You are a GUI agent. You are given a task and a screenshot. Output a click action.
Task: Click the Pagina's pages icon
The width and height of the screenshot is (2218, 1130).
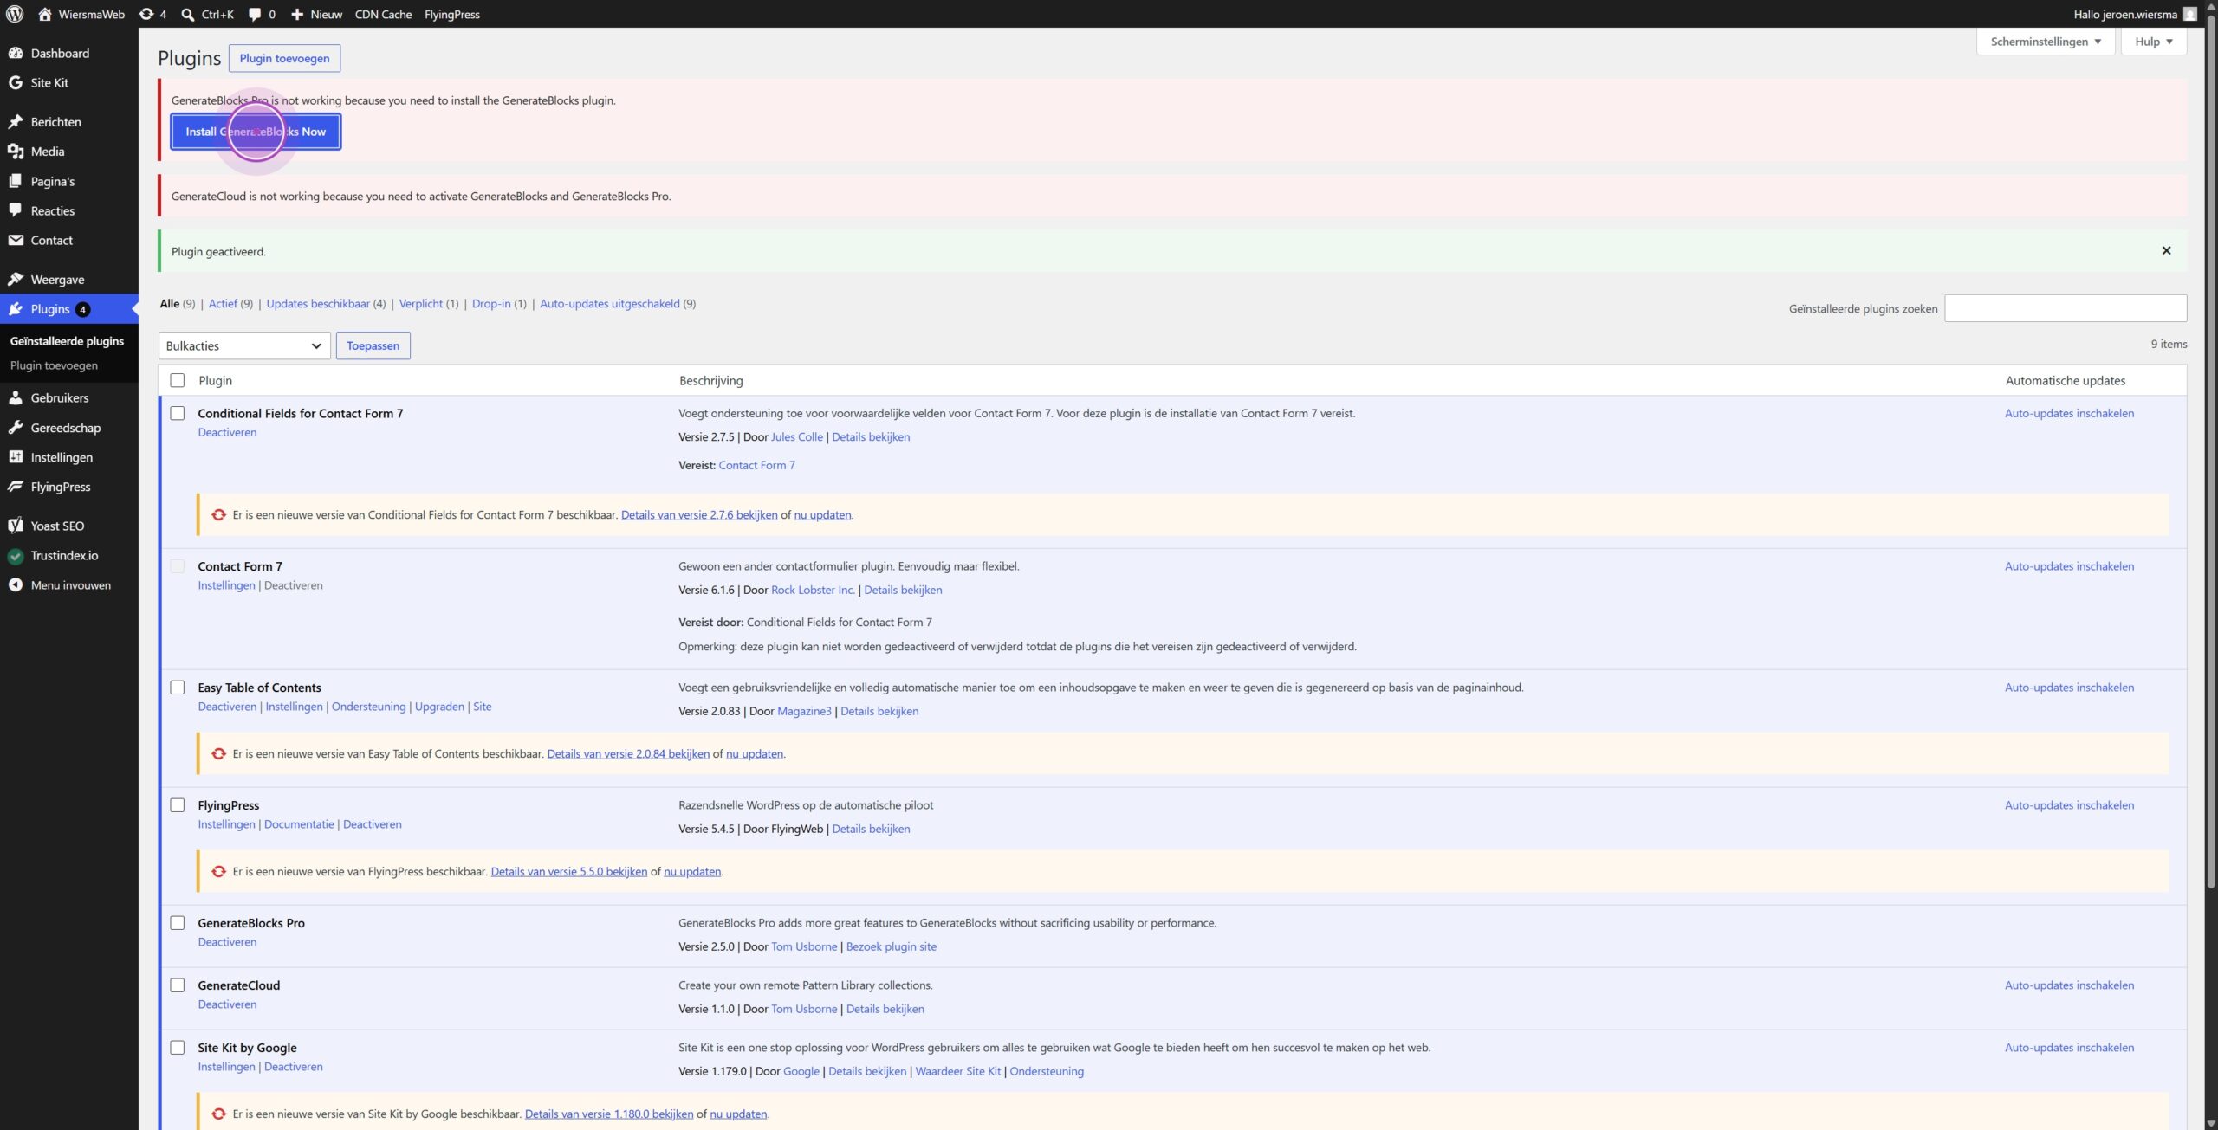[x=16, y=181]
